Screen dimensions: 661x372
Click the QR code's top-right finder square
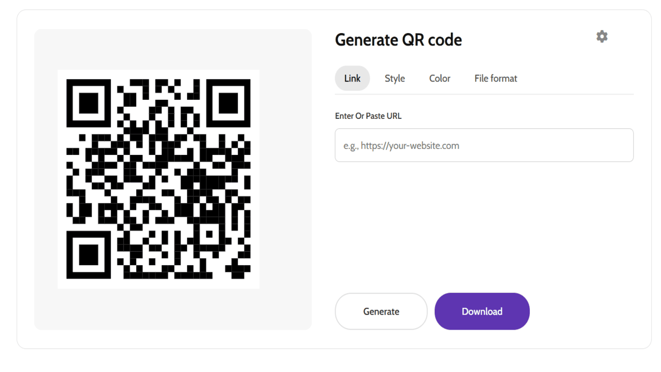click(x=228, y=102)
